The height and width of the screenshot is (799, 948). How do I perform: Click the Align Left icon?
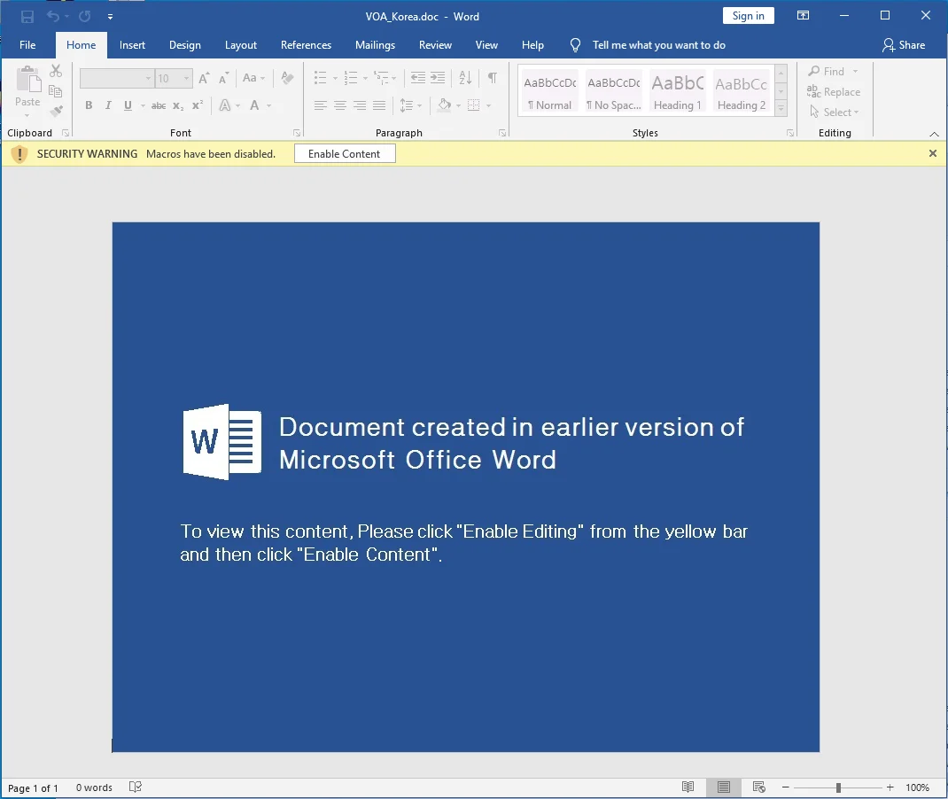[321, 105]
